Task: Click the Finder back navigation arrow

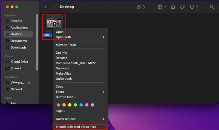Action: pyautogui.click(x=45, y=7)
